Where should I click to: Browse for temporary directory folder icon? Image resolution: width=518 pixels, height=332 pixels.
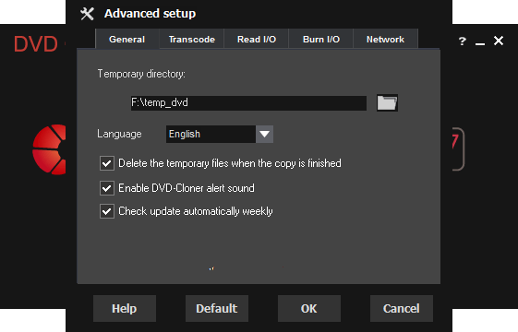(x=387, y=102)
